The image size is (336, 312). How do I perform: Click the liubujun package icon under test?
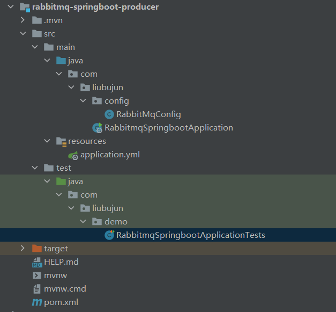[85, 208]
